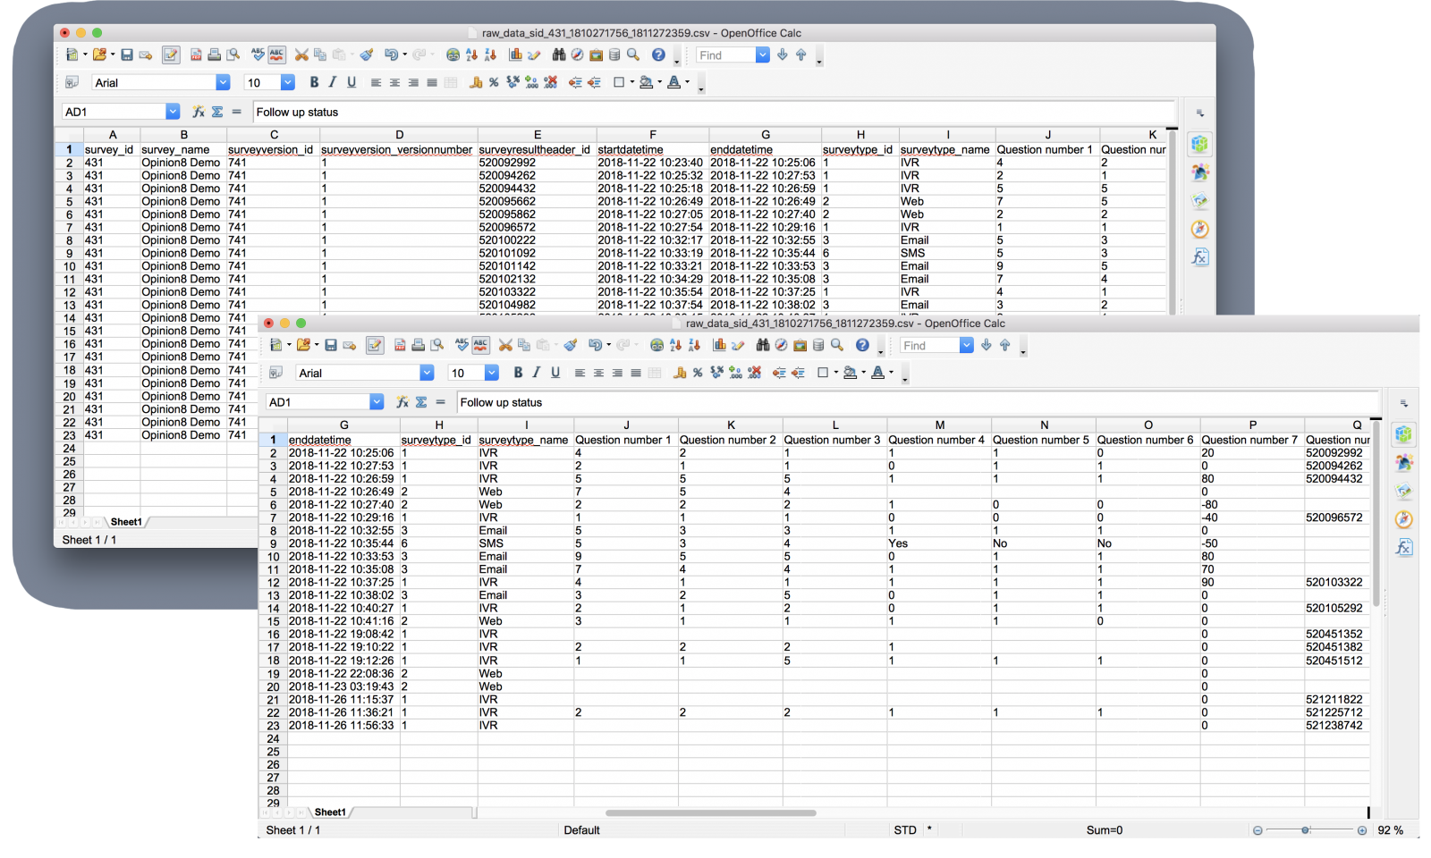1431x858 pixels.
Task: Save document in front Calc window
Action: pos(331,346)
